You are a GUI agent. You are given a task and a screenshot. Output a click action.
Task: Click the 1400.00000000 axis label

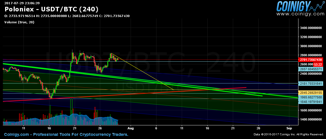click(311, 119)
